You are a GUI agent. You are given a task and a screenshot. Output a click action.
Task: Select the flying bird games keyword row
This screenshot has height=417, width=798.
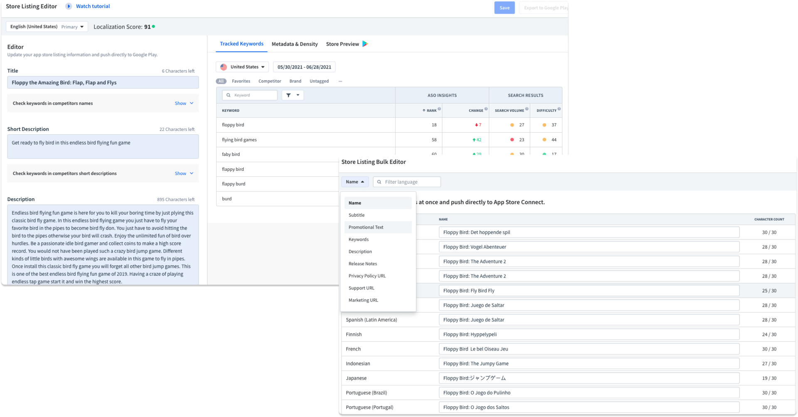tap(389, 140)
